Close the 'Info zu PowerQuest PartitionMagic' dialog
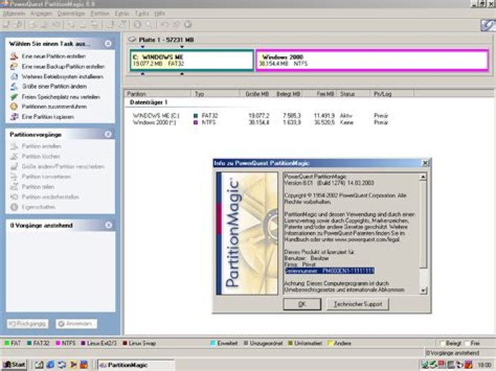The height and width of the screenshot is (371, 496). pos(426,163)
